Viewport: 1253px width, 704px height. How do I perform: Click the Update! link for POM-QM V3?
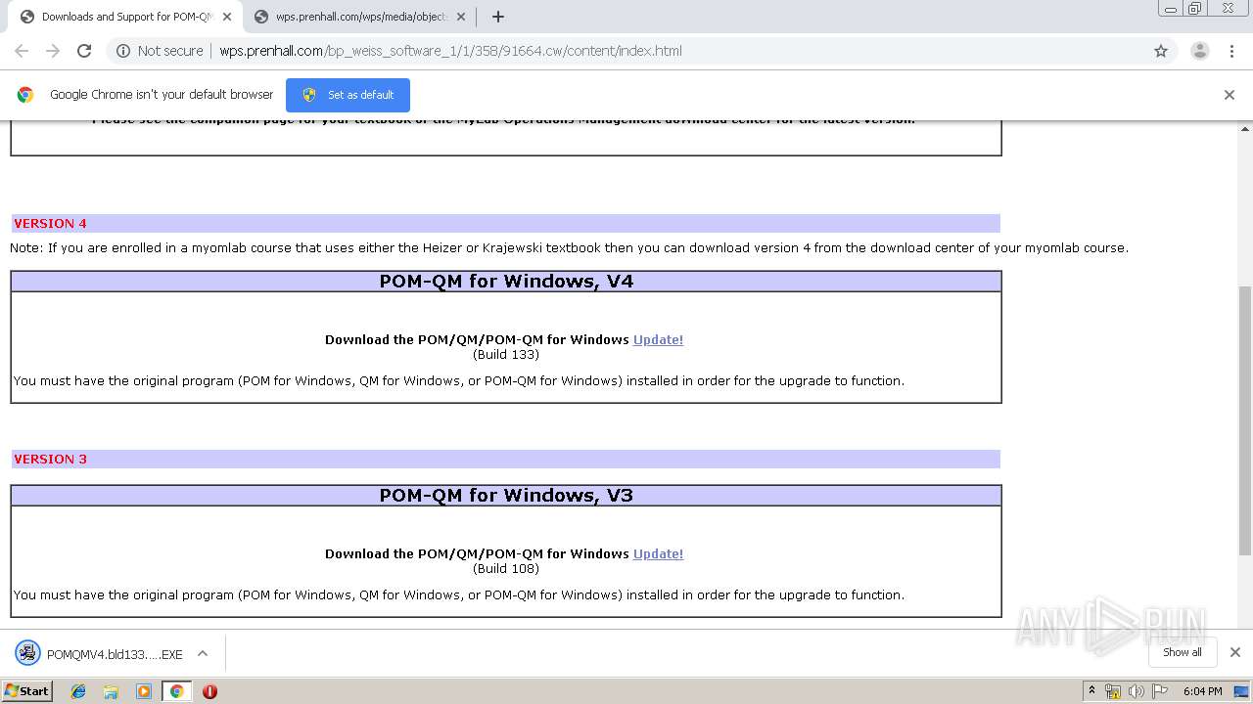click(658, 553)
